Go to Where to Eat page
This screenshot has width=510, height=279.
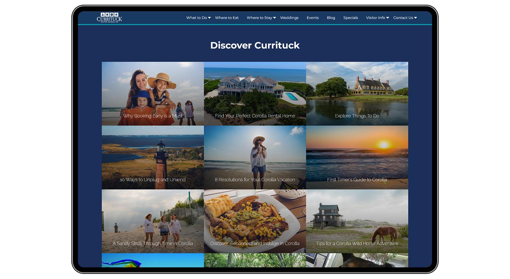(x=227, y=17)
